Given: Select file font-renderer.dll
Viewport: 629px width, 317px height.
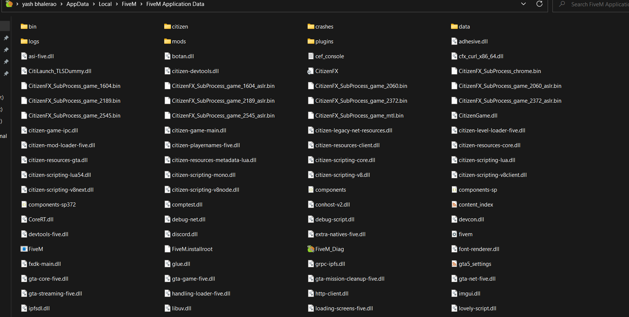Looking at the screenshot, I should click(x=476, y=249).
